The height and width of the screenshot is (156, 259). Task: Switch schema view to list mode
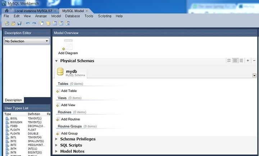[x=241, y=61]
